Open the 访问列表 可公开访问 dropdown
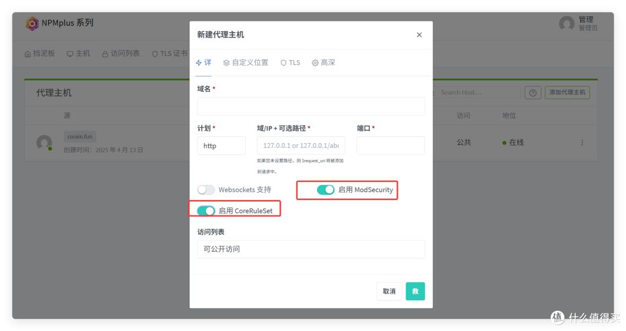This screenshot has width=626, height=331. 311,249
